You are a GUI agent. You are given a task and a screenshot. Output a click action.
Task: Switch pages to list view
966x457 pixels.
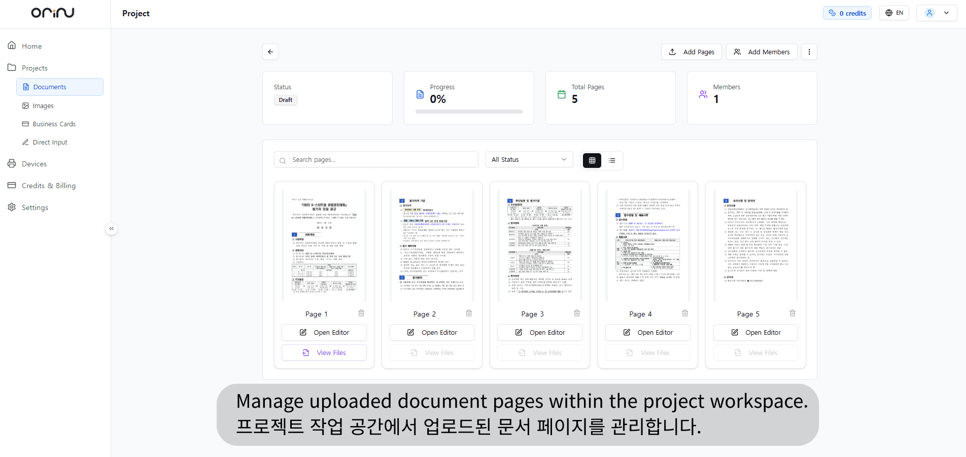click(612, 160)
